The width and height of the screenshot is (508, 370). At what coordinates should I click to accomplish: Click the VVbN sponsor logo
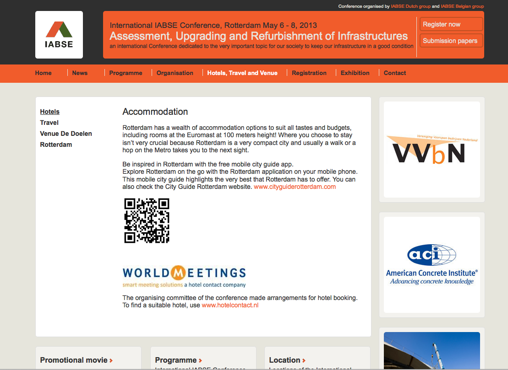point(432,150)
